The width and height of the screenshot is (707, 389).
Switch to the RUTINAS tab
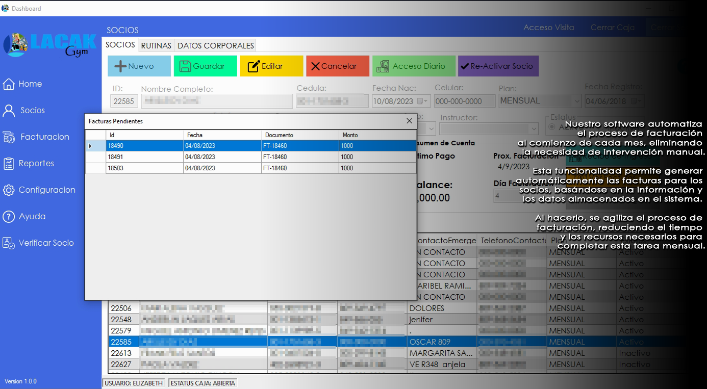coord(156,45)
